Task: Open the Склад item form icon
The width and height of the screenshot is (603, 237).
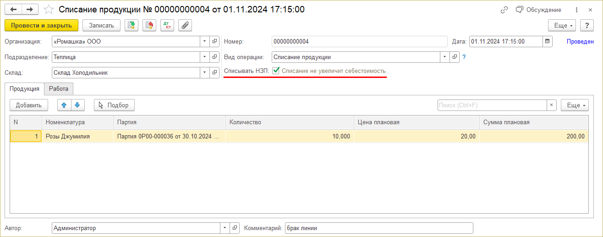Action: pos(214,73)
